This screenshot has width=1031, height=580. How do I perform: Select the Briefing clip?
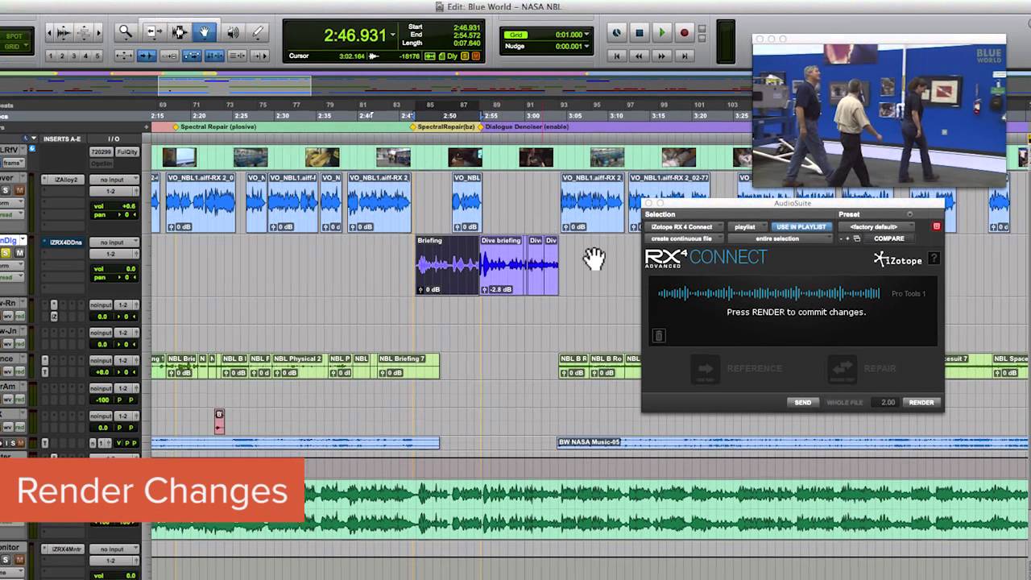point(448,264)
